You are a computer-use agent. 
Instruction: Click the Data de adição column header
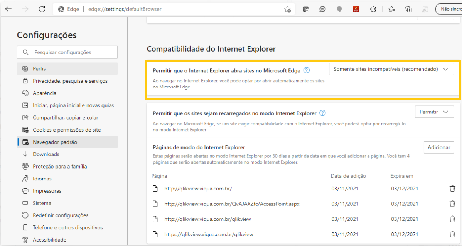coord(348,176)
